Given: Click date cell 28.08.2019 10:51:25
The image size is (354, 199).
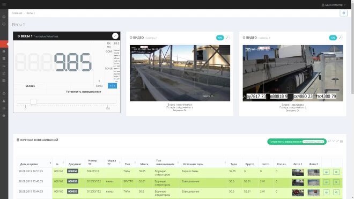Looking at the screenshot, I should 31,171.
